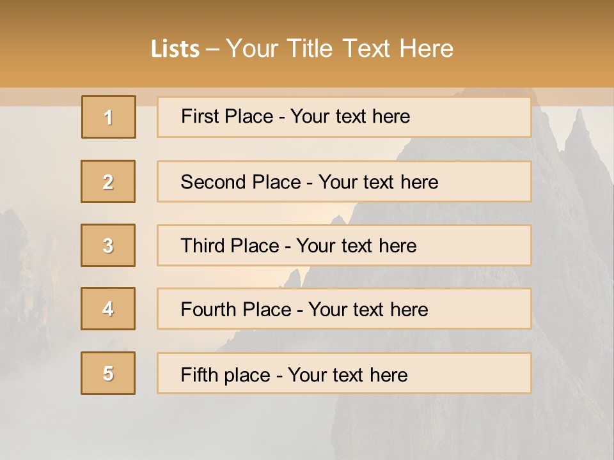Select the number 2 square
Screen dimensions: 614x460
[108, 181]
